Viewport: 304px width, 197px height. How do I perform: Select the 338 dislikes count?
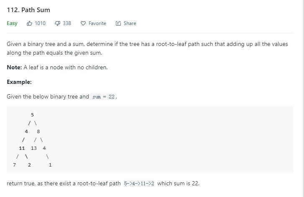67,23
